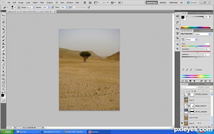The height and width of the screenshot is (134, 214).
Task: Select the Lasso tool
Action: point(4,23)
